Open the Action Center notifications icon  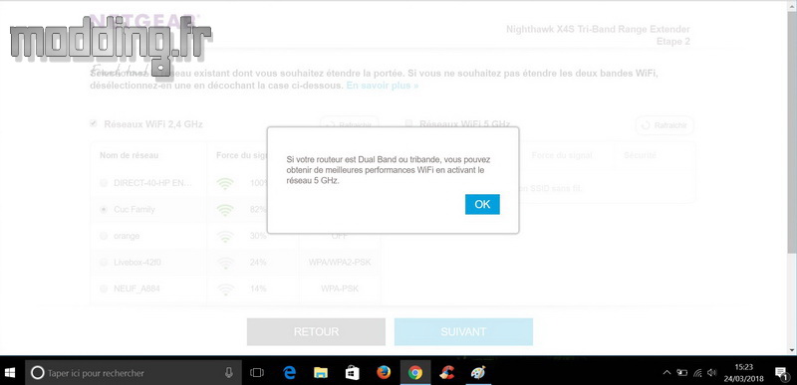(781, 373)
